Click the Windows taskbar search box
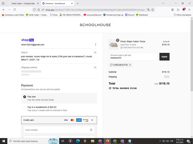 click(x=33, y=141)
